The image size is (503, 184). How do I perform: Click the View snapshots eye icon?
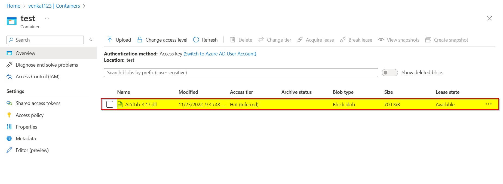coord(381,40)
